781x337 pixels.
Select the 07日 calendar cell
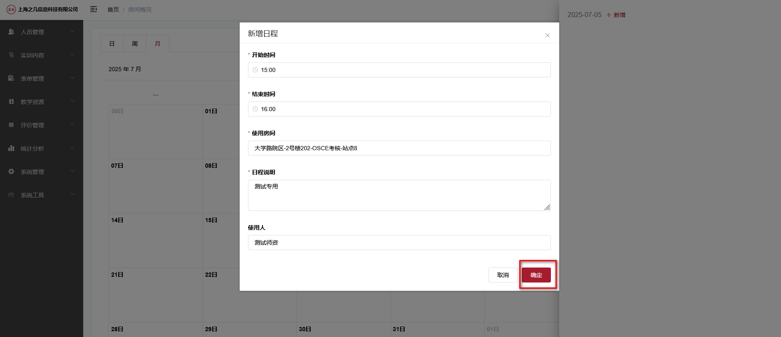tap(156, 186)
